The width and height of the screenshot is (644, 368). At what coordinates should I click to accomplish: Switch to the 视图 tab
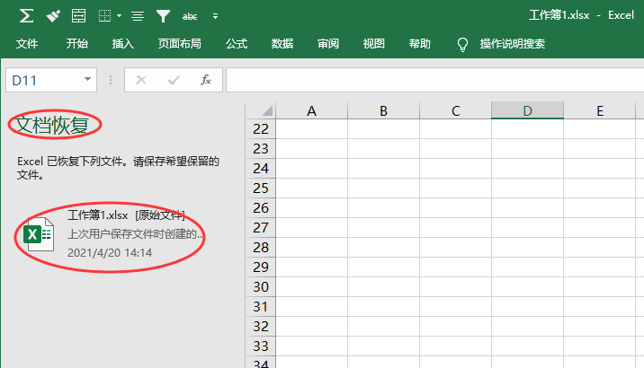(x=374, y=43)
